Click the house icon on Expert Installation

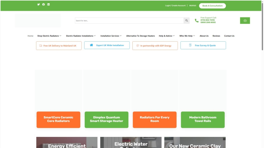(91, 45)
